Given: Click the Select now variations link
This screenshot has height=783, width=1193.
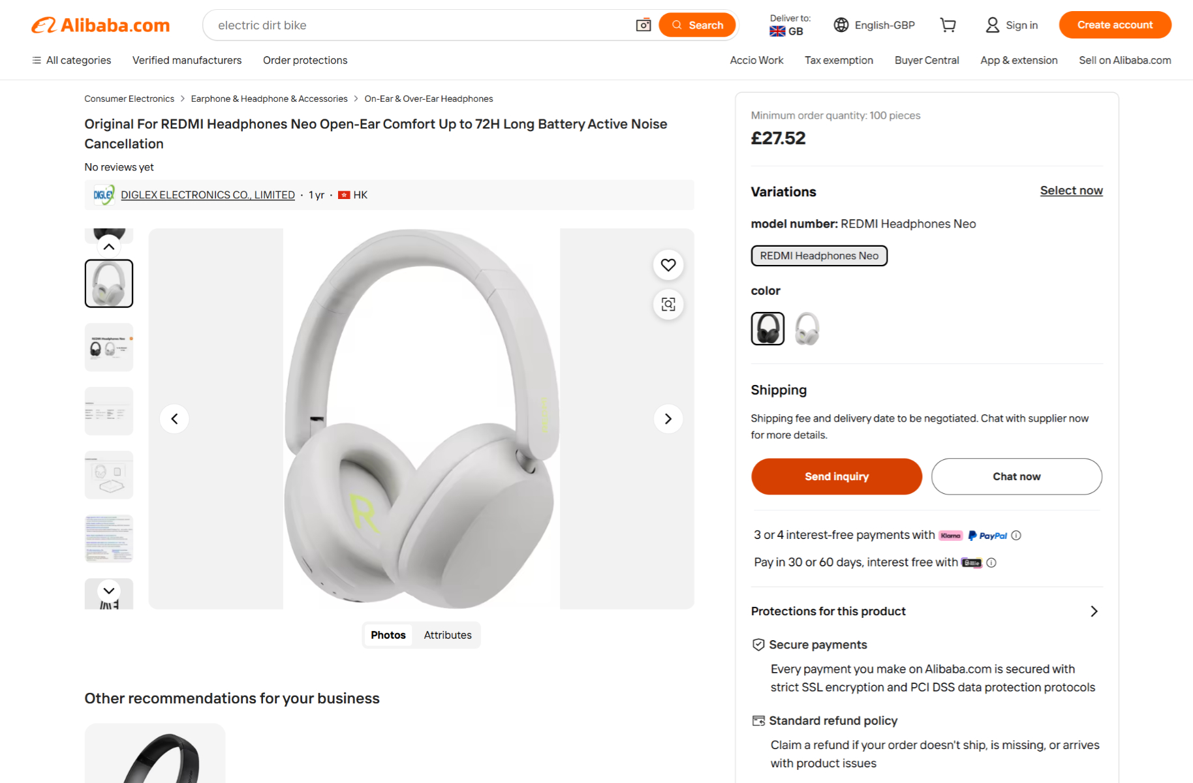Looking at the screenshot, I should coord(1071,190).
